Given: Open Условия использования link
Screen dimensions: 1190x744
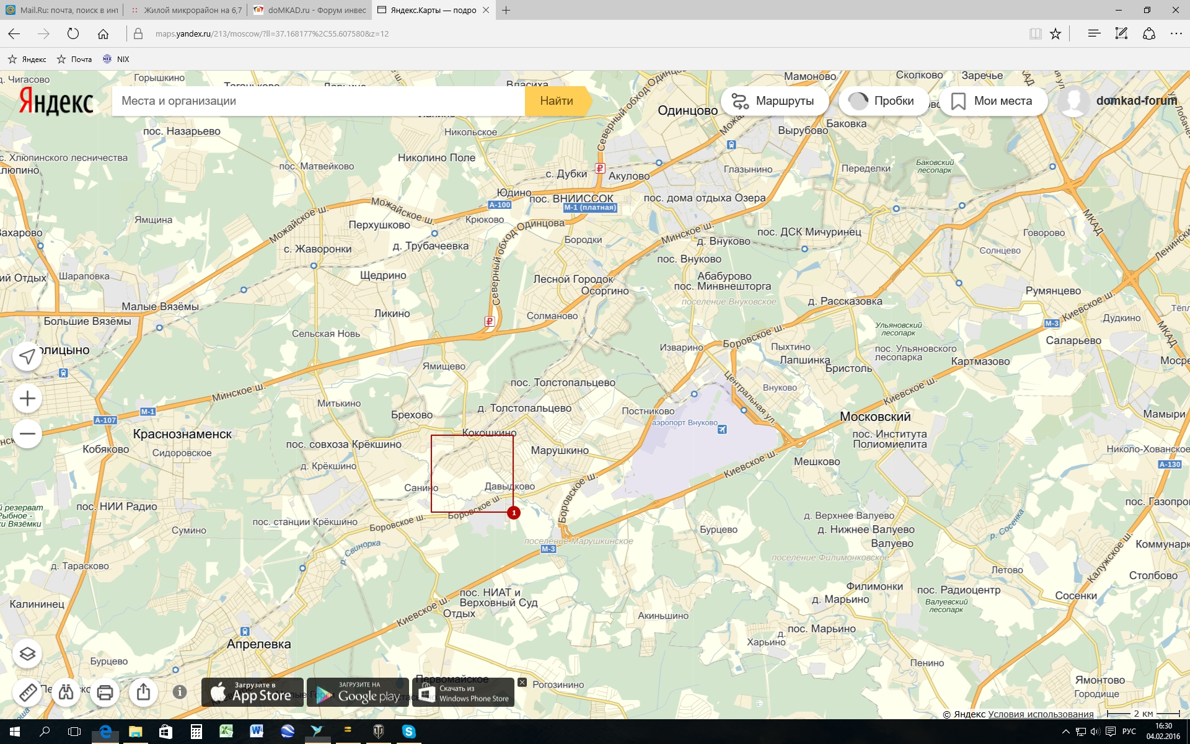Looking at the screenshot, I should pyautogui.click(x=1041, y=714).
